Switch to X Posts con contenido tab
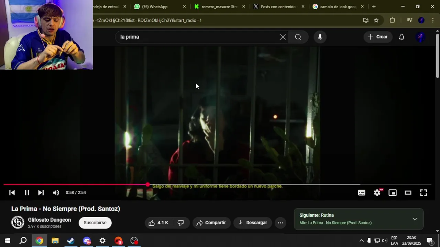 tap(278, 7)
